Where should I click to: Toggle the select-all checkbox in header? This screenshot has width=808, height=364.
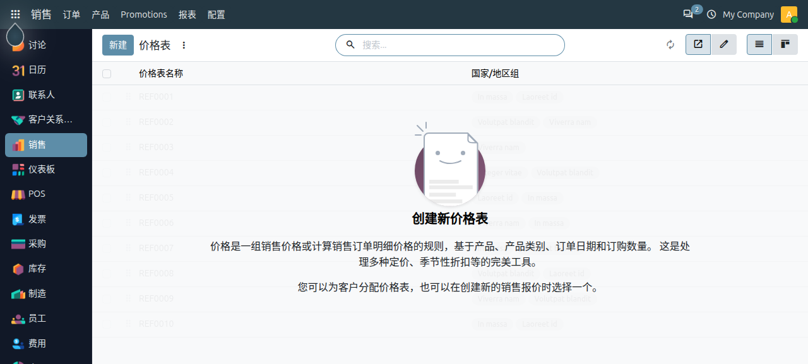107,74
